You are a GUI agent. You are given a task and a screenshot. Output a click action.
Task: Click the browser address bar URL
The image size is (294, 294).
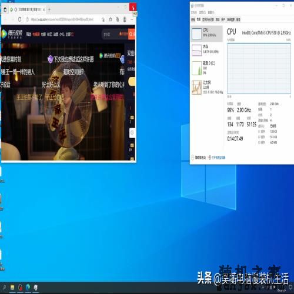coord(62,19)
